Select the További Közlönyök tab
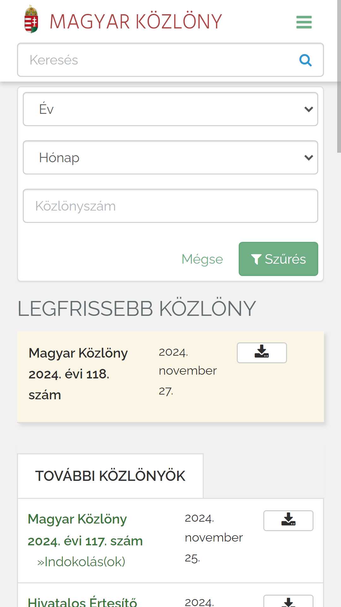This screenshot has height=607, width=341. pos(110,476)
